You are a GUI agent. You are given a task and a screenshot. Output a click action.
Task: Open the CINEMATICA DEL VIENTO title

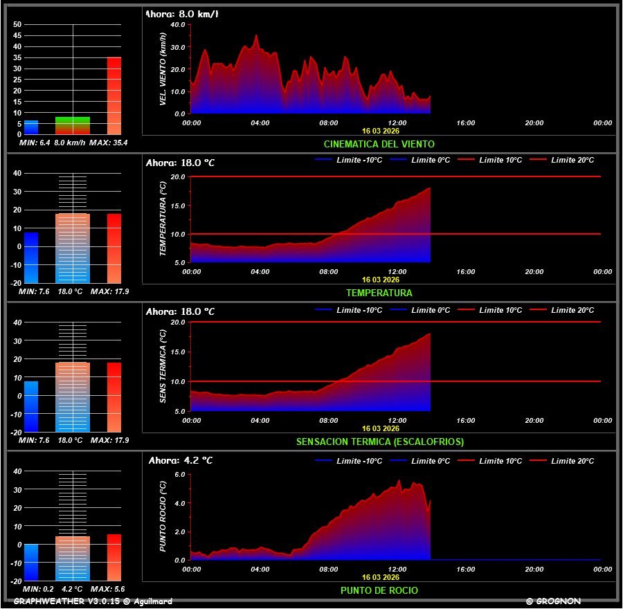pos(379,144)
